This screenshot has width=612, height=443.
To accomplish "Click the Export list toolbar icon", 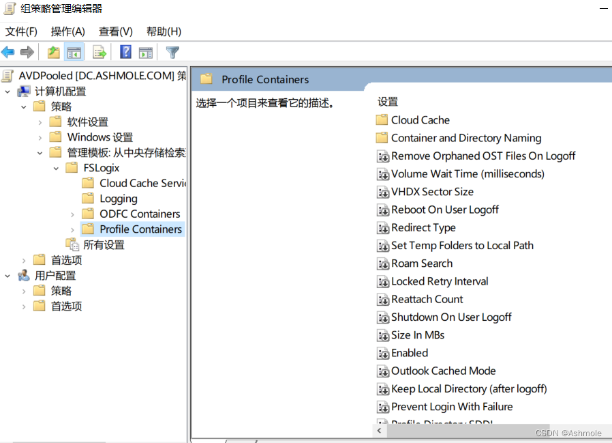I will 99,52.
